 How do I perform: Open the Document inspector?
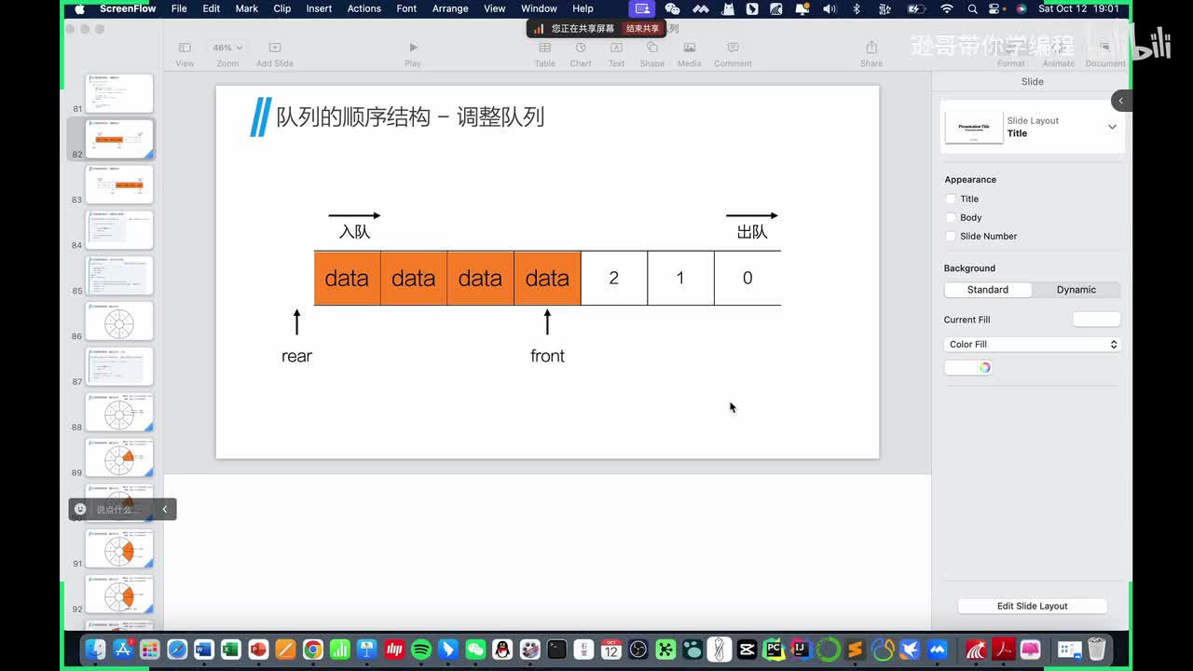[1105, 54]
